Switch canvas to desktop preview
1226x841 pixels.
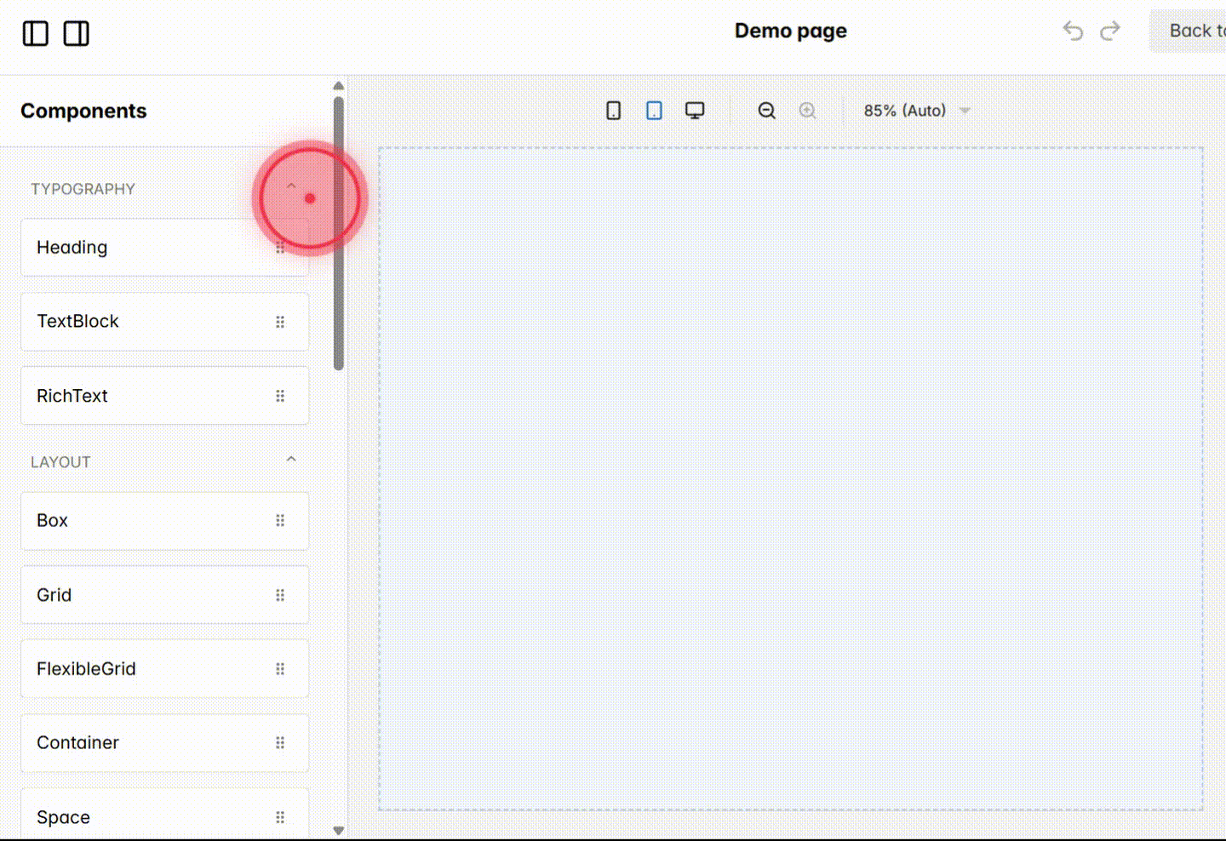click(695, 110)
